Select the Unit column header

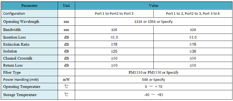66,6
